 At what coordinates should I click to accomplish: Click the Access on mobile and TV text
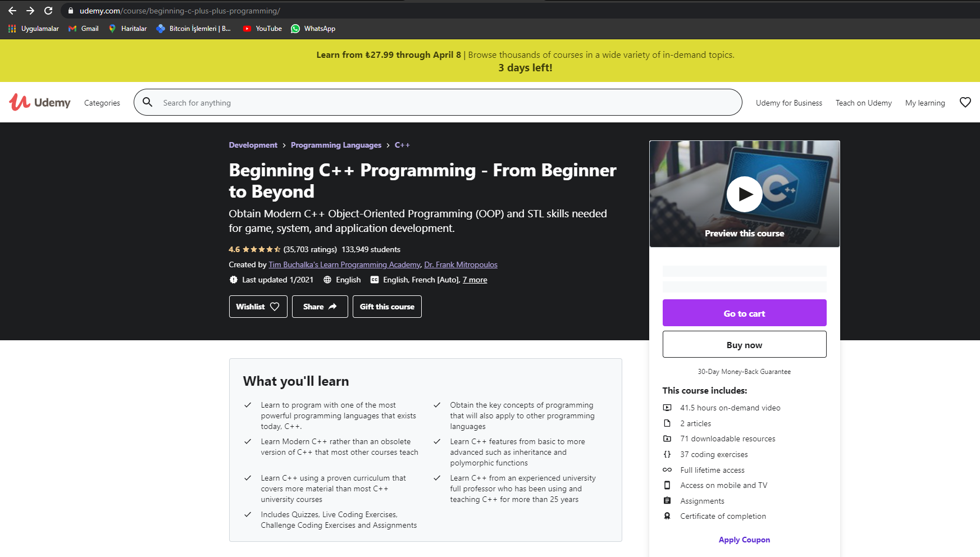(724, 485)
